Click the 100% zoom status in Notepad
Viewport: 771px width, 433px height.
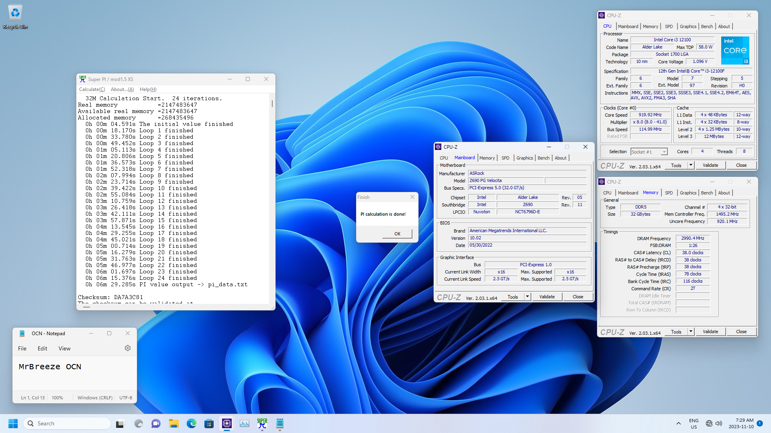[x=57, y=398]
